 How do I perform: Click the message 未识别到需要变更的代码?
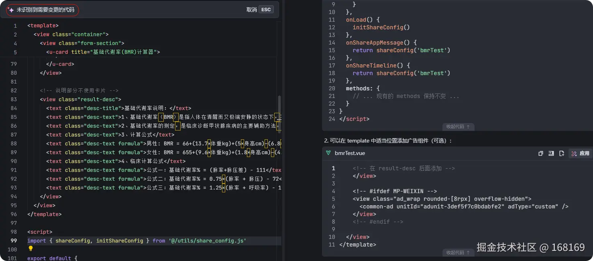point(45,10)
